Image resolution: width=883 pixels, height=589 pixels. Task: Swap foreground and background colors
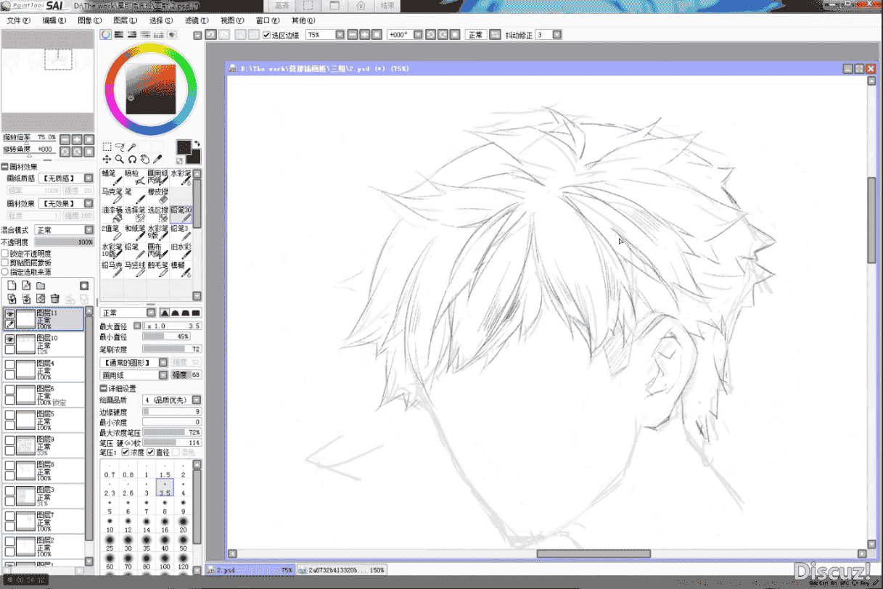(196, 144)
